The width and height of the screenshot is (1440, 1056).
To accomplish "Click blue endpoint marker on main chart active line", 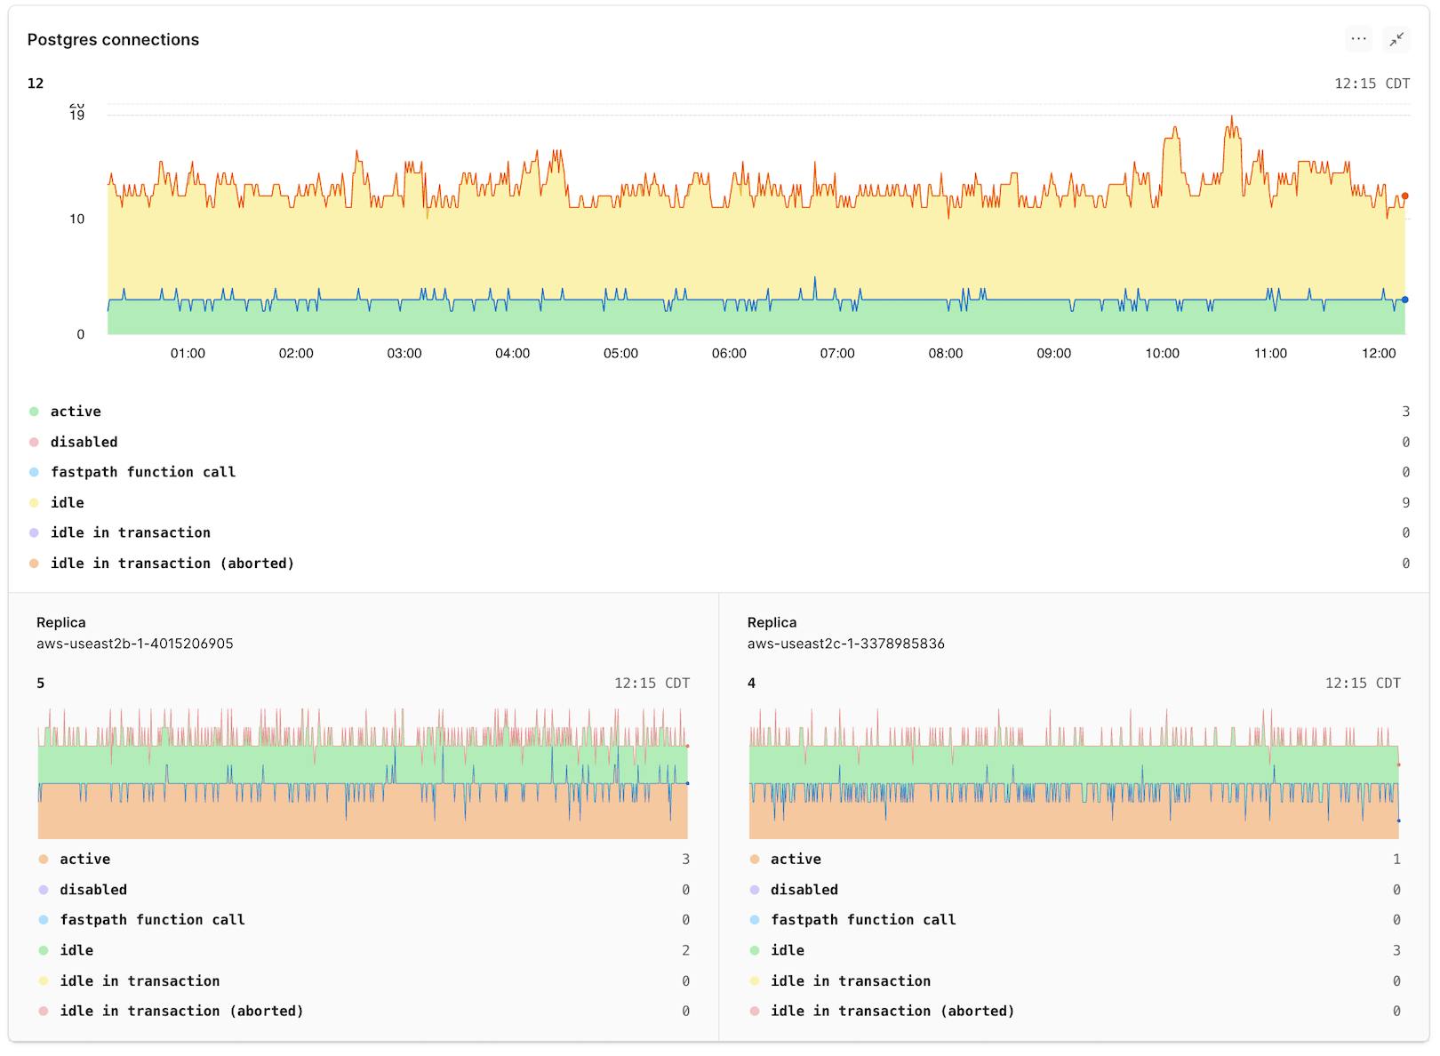I will [x=1404, y=300].
